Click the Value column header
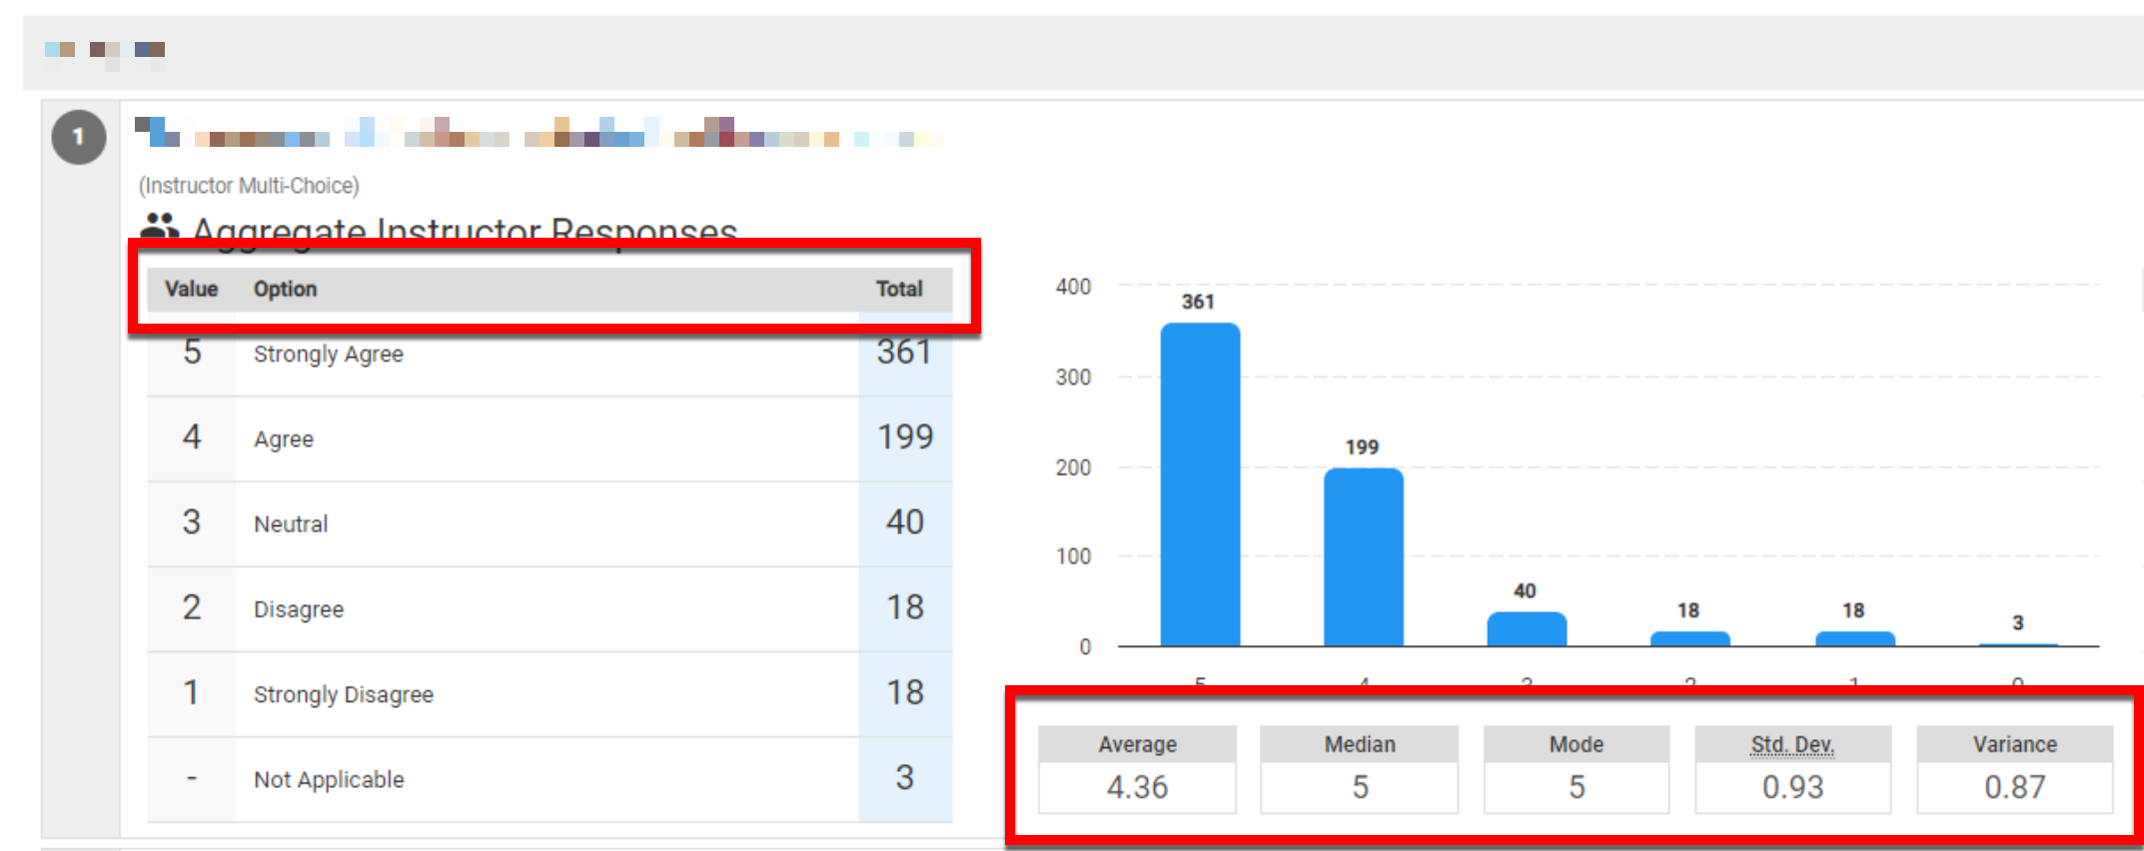Image resolution: width=2144 pixels, height=851 pixels. click(191, 289)
